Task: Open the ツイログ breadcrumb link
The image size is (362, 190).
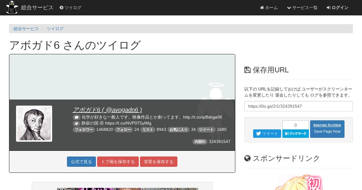Action: 55,29
